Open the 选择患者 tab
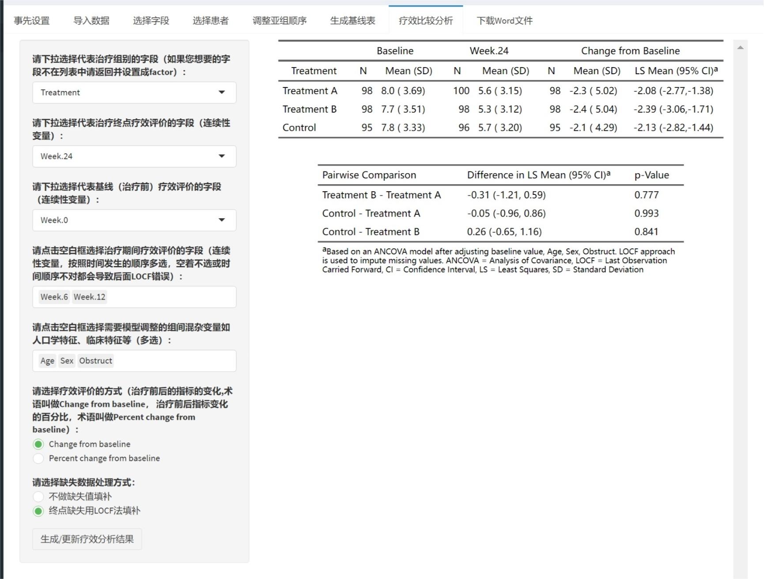The image size is (764, 579). [x=211, y=21]
